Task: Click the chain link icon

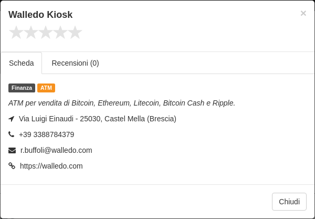Action: click(12, 166)
